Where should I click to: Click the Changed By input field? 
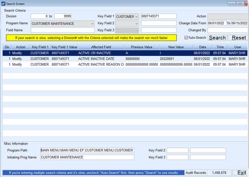[x=227, y=30]
